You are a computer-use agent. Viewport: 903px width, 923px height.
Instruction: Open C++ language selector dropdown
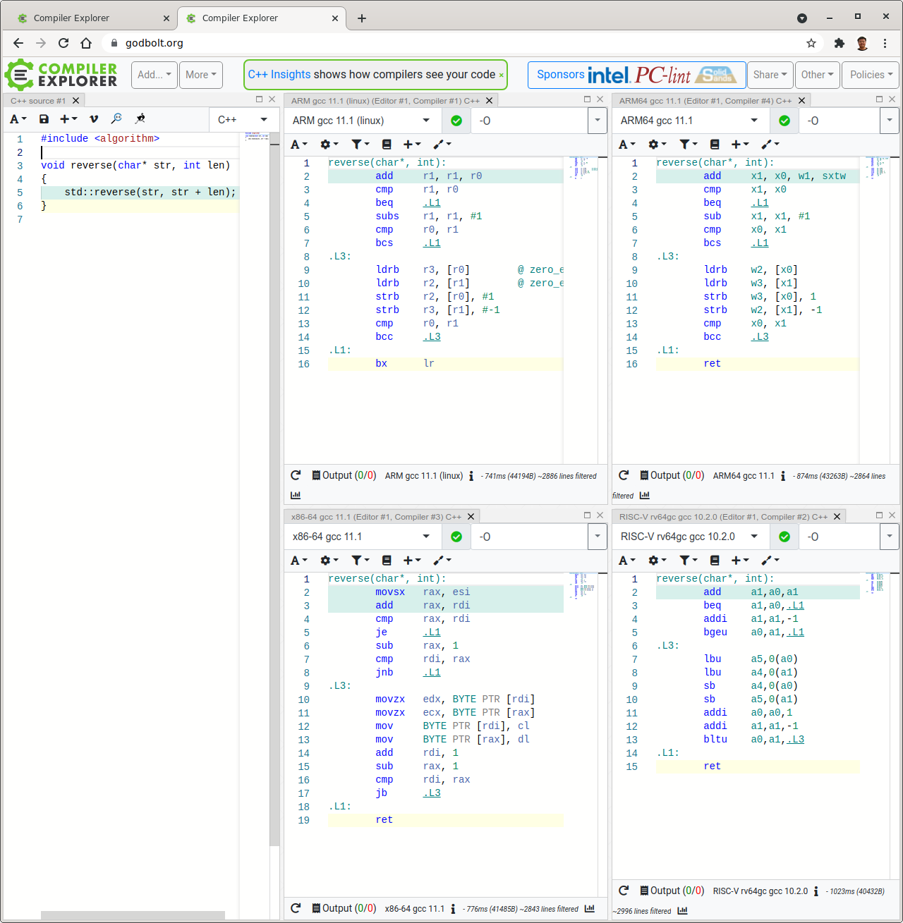[242, 120]
